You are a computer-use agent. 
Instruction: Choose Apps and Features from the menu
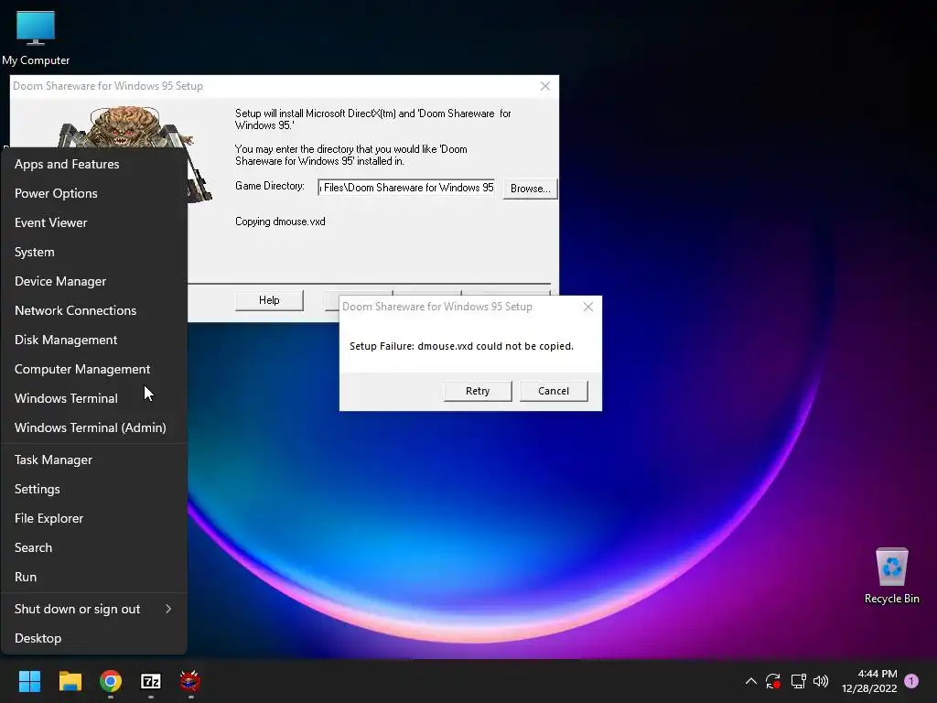[x=94, y=164]
